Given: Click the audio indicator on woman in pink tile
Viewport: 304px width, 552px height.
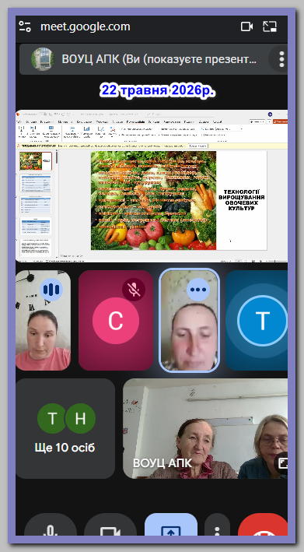Looking at the screenshot, I should click(x=51, y=290).
